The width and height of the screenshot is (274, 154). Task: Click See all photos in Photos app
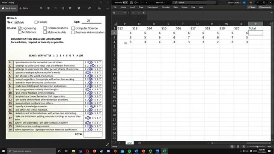9,8
